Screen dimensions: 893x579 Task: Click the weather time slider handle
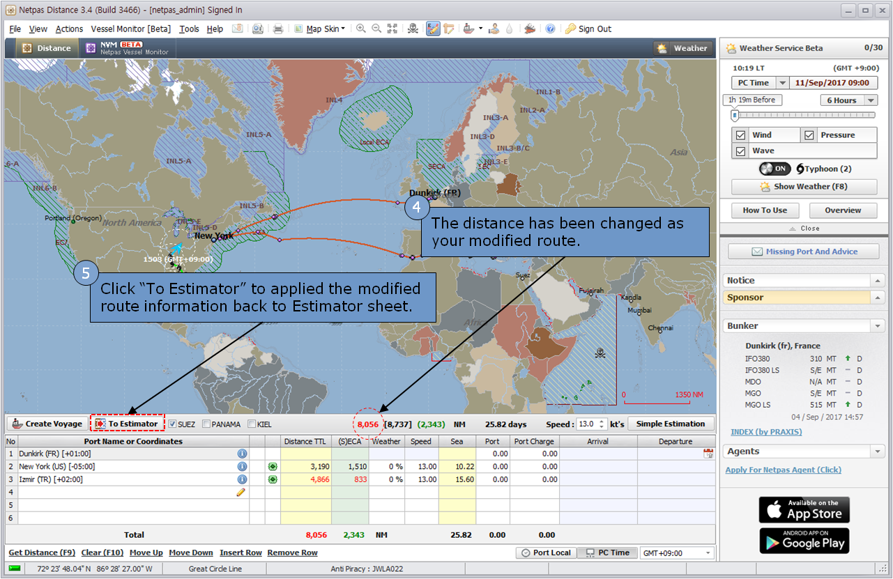point(734,116)
